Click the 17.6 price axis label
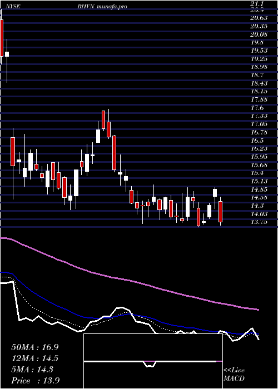This screenshot has width=278, height=389. tap(257, 108)
